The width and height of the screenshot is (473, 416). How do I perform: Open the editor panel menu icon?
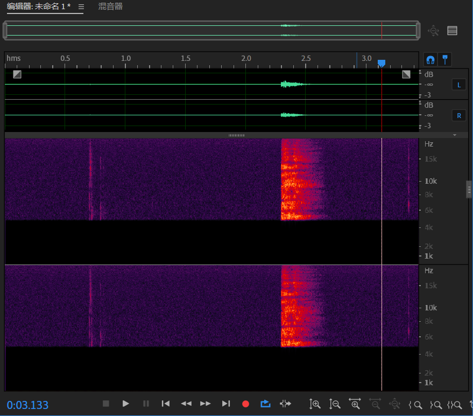(81, 6)
